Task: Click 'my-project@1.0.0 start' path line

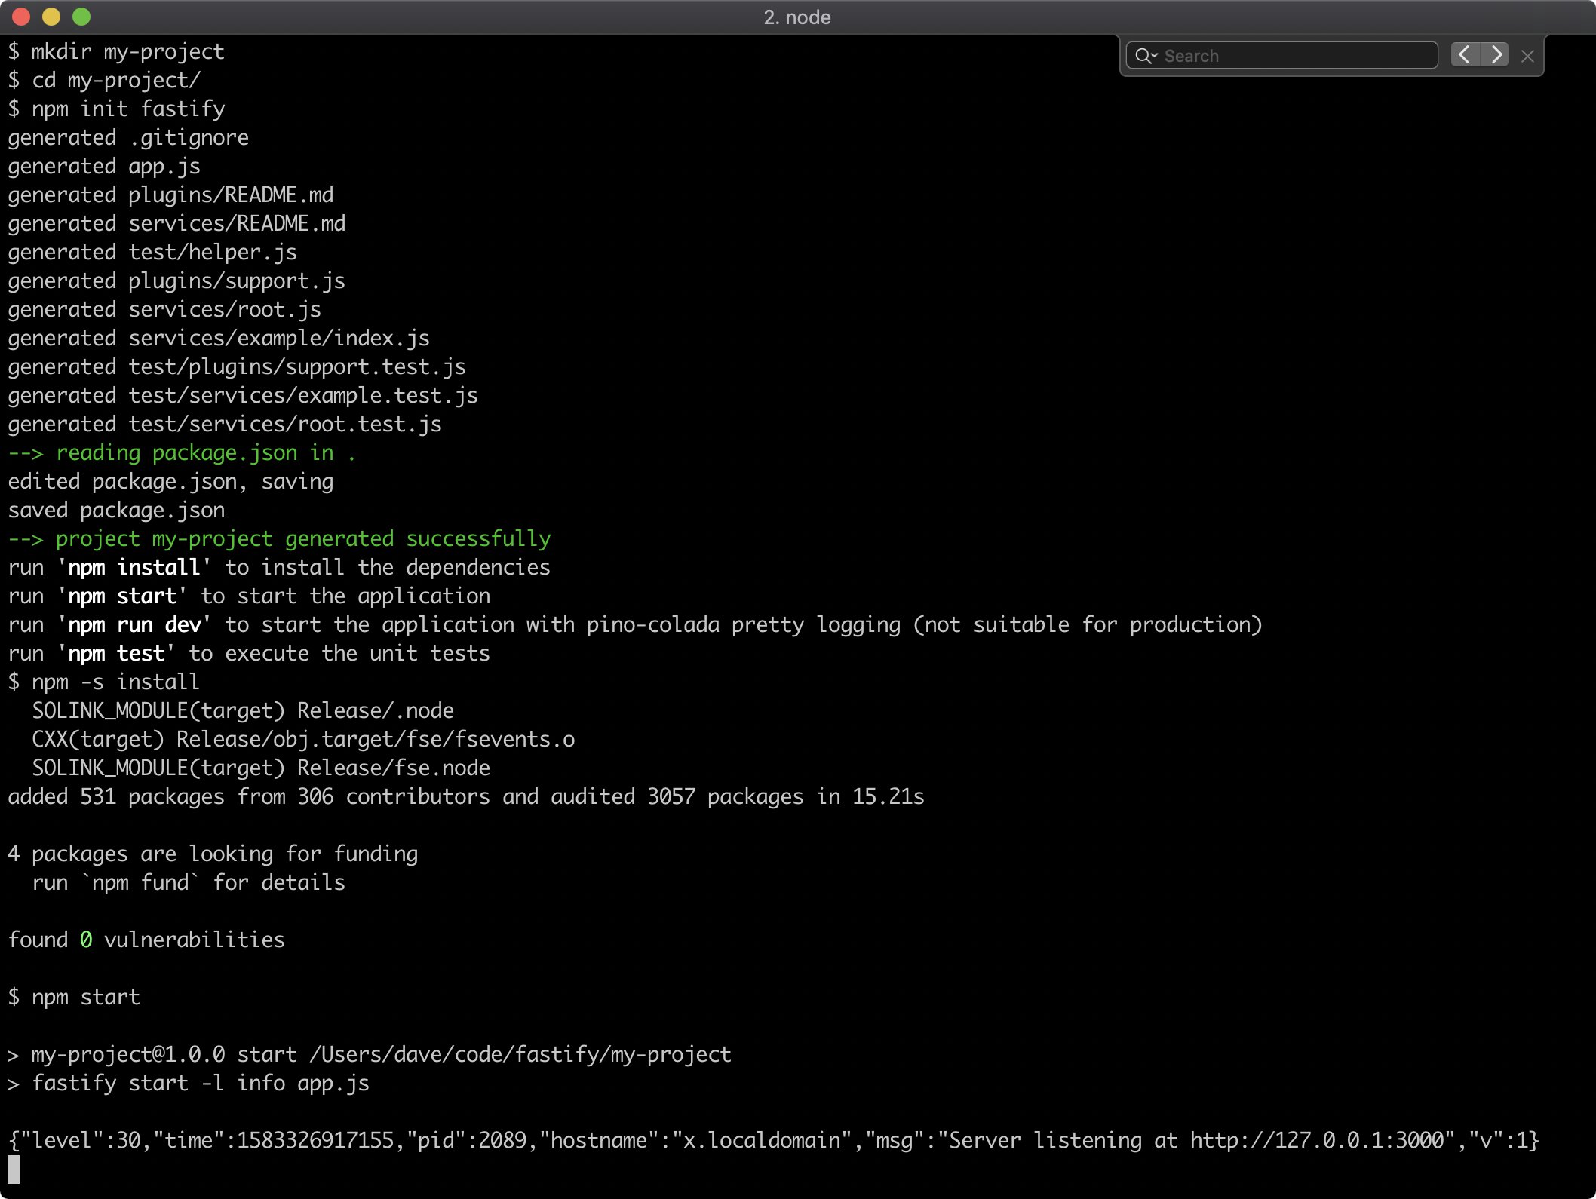Action: (x=370, y=1055)
